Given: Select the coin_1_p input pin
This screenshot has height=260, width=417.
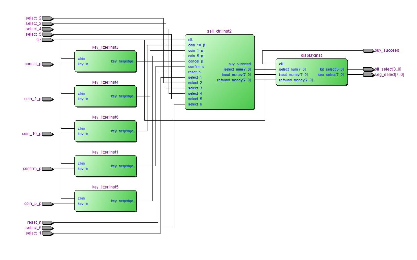Looking at the screenshot, I should (x=47, y=99).
